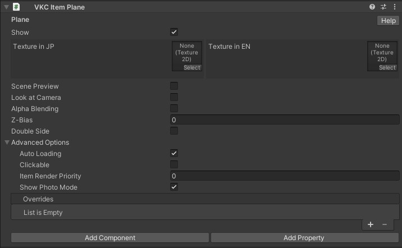Collapse the VKC Item Plane component
Viewport: 402px width, 248px height.
(x=6, y=7)
